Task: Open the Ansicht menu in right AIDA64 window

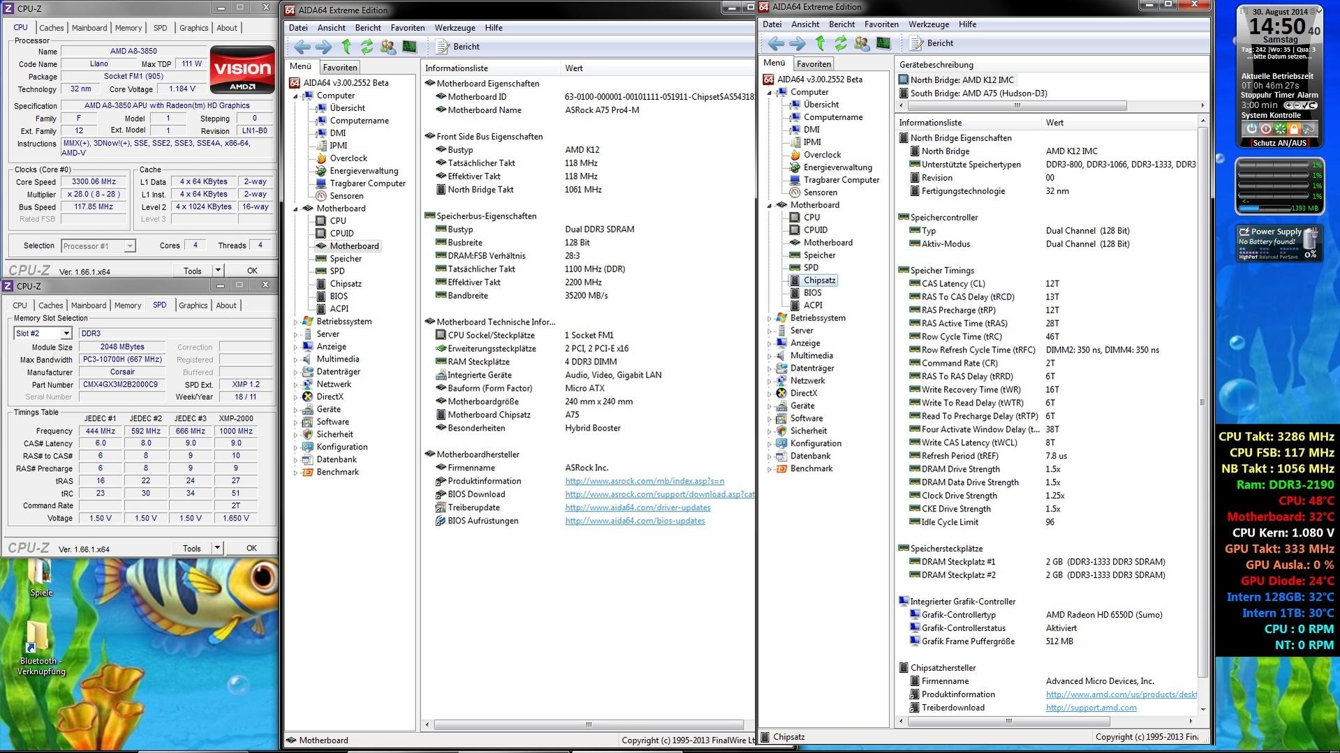Action: (x=805, y=24)
